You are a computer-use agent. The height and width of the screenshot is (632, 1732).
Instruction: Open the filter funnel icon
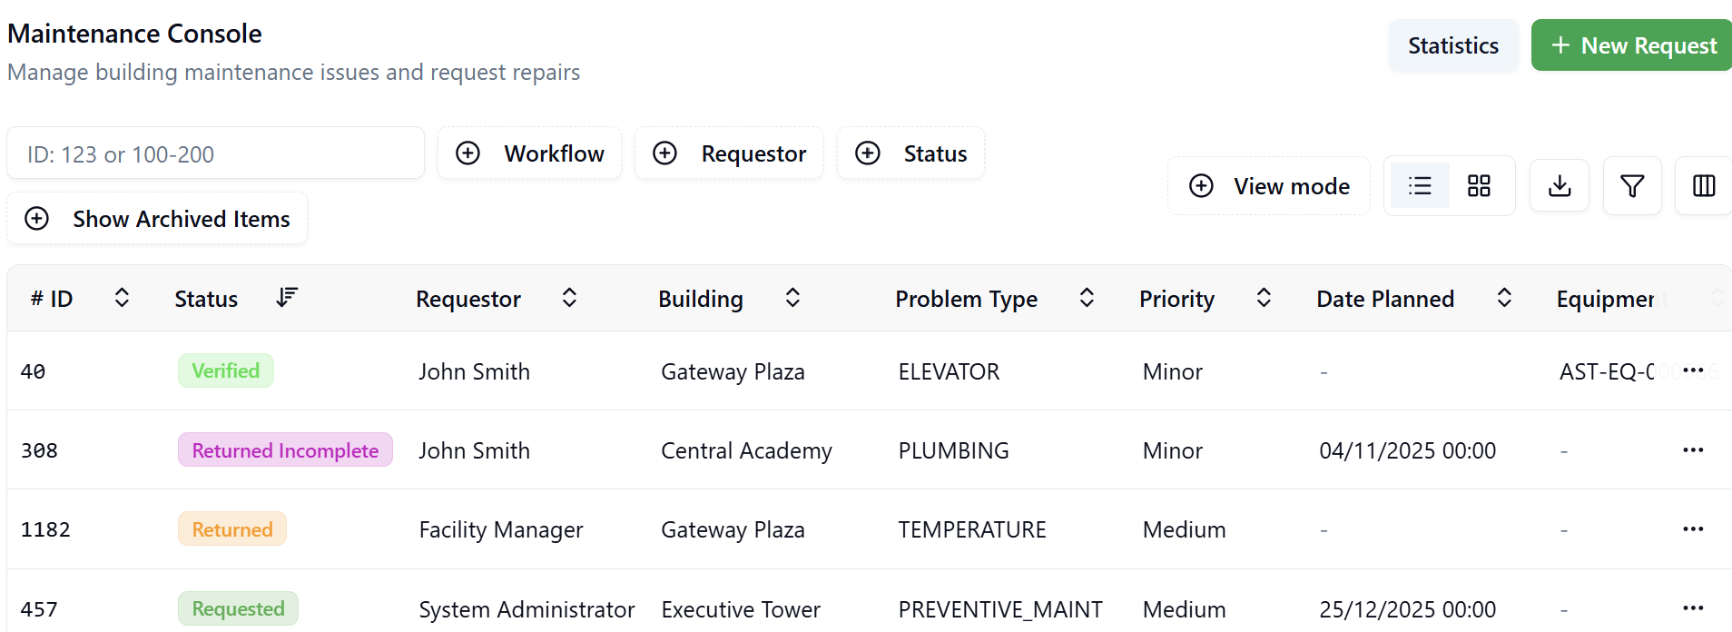(x=1632, y=186)
